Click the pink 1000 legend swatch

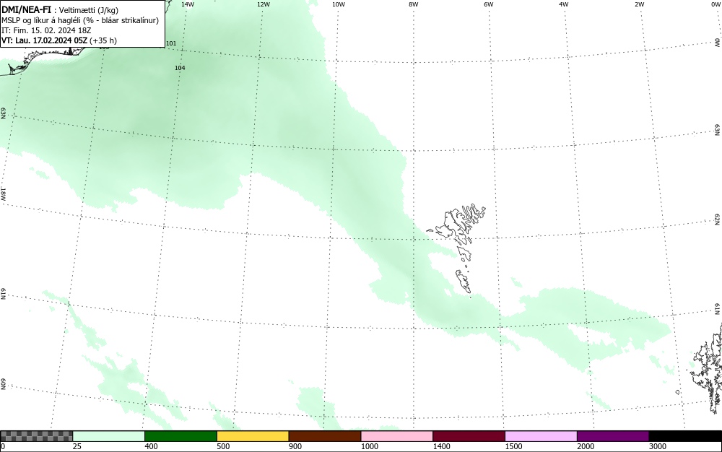(x=397, y=436)
